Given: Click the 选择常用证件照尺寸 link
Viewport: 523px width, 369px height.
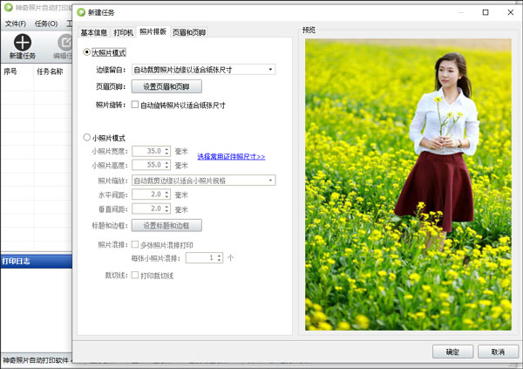Looking at the screenshot, I should click(231, 157).
